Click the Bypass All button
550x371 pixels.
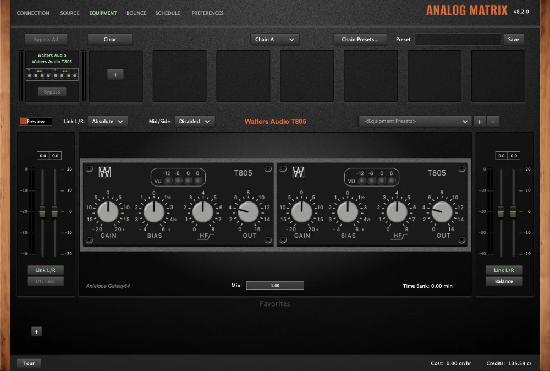pyautogui.click(x=46, y=39)
